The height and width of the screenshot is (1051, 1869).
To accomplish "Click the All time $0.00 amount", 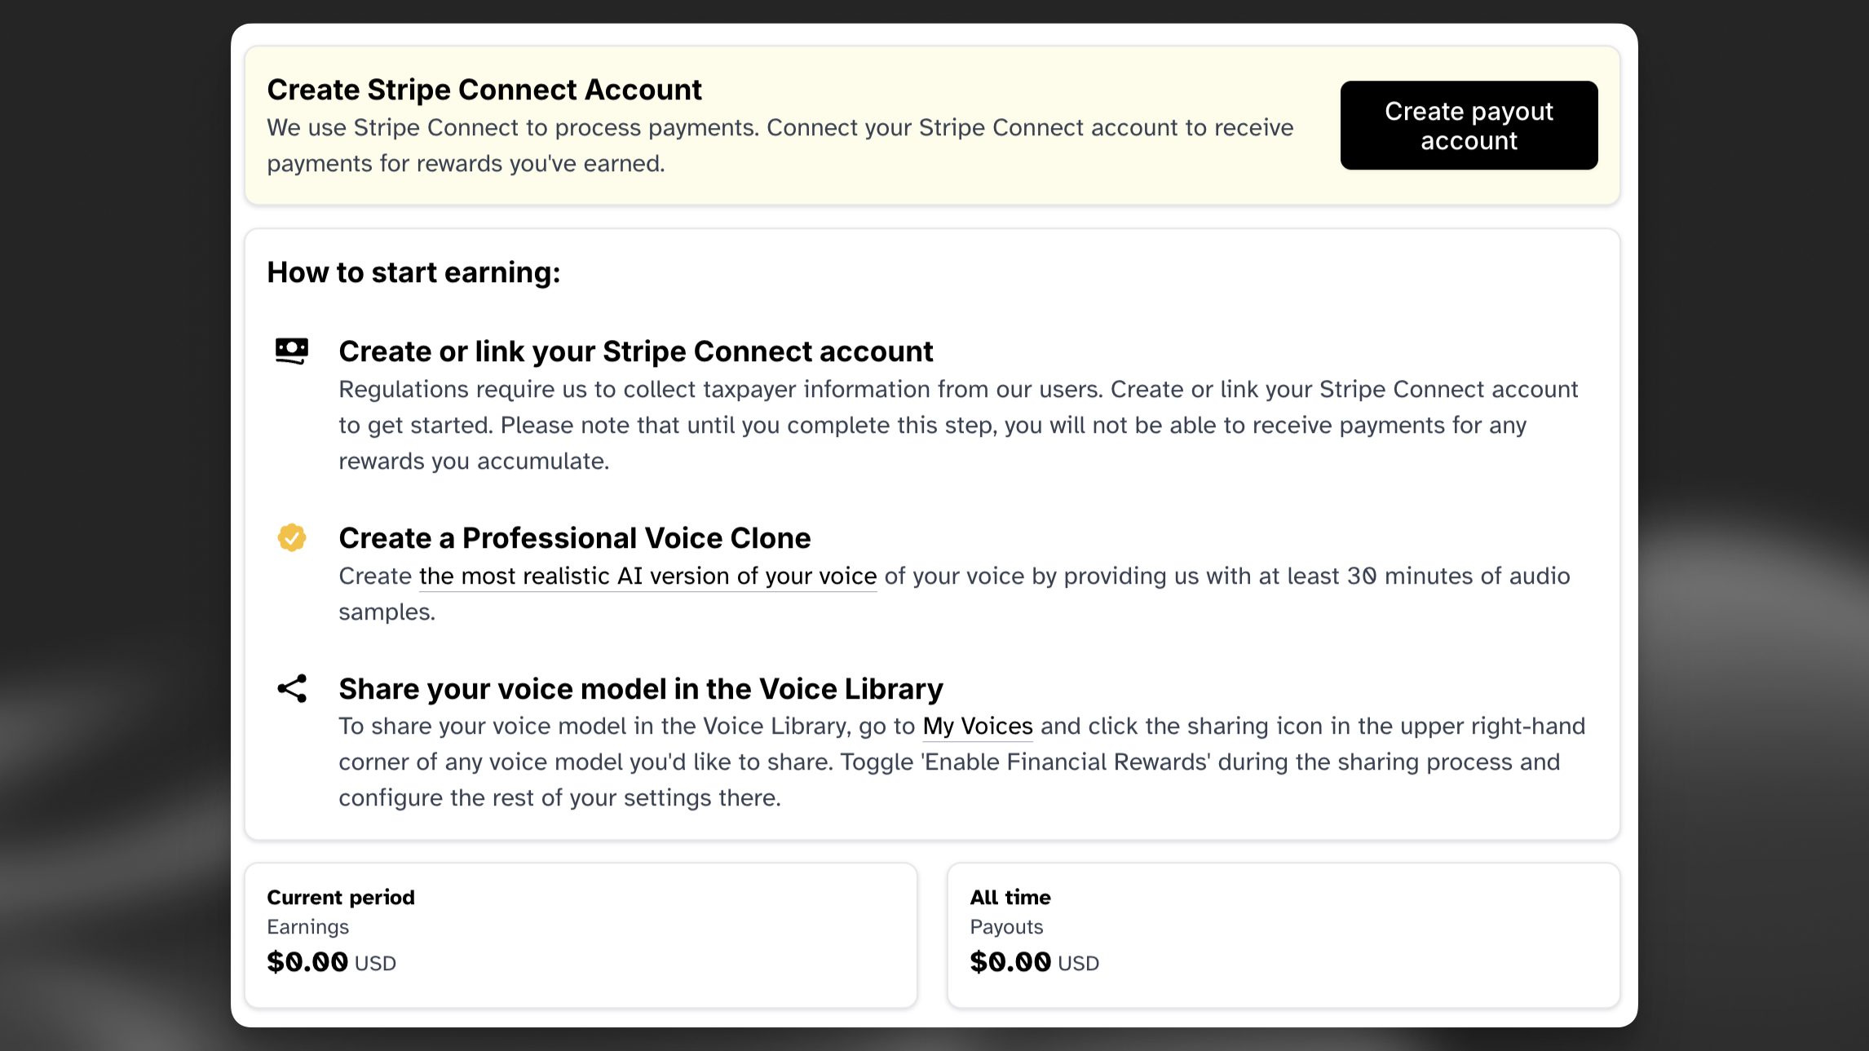I will pyautogui.click(x=1010, y=962).
